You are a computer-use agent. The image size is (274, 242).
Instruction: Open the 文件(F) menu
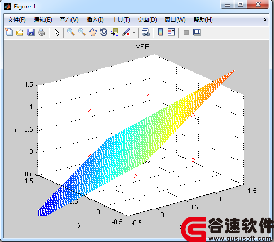pos(17,20)
